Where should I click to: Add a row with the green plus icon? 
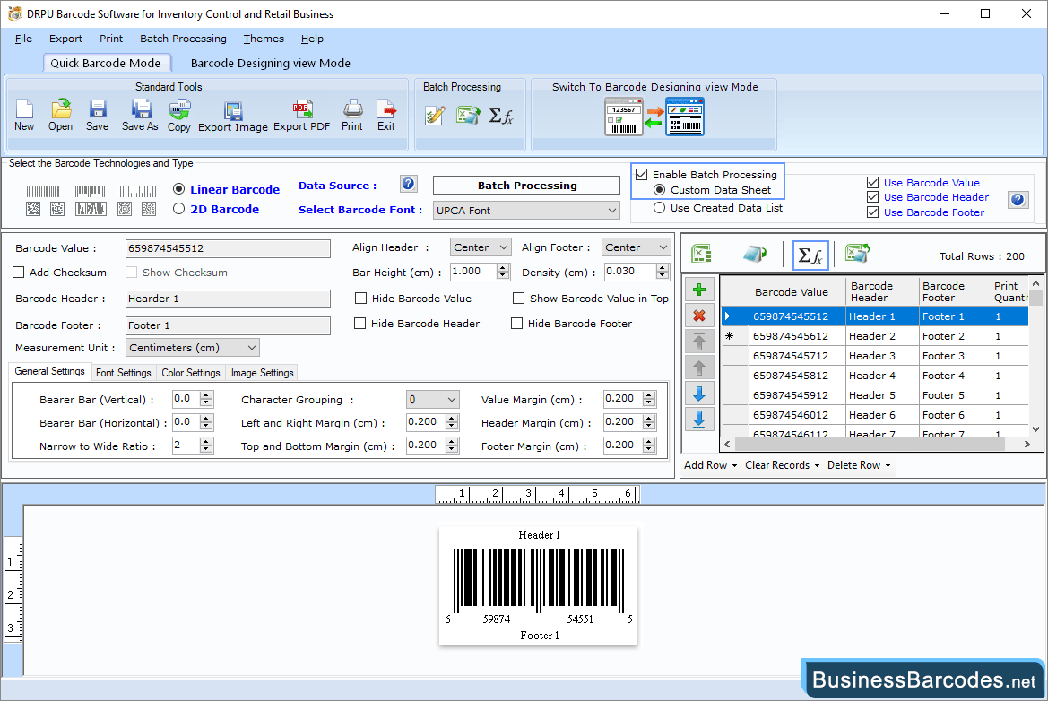point(699,290)
